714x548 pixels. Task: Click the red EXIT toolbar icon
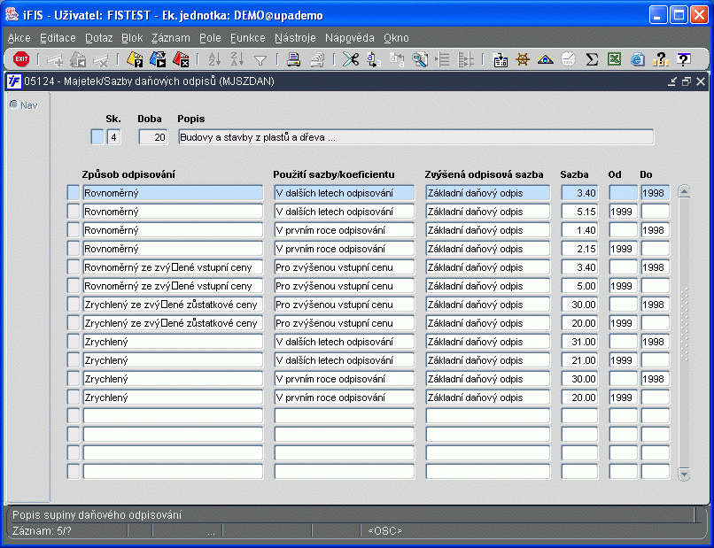pos(21,59)
